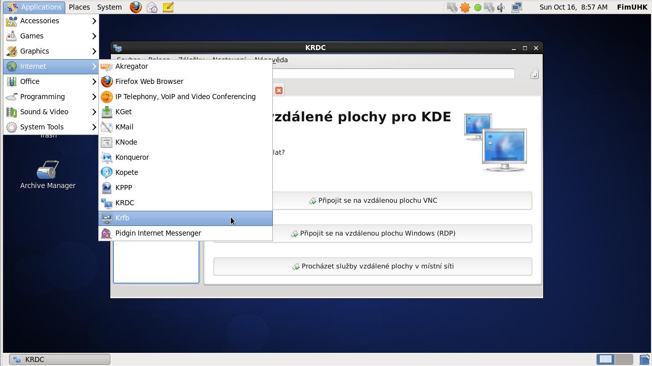Click the Kopete icon
The image size is (652, 366).
coord(107,172)
